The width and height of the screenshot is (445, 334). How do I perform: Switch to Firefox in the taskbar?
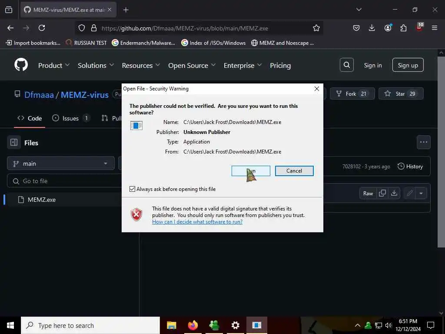point(193,325)
